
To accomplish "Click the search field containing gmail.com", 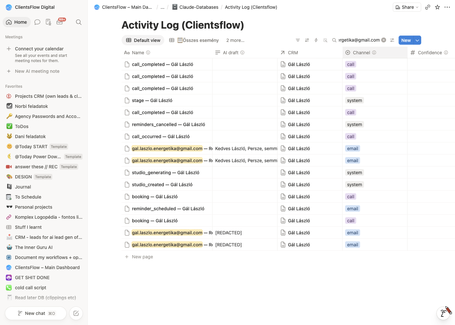I will click(x=359, y=40).
